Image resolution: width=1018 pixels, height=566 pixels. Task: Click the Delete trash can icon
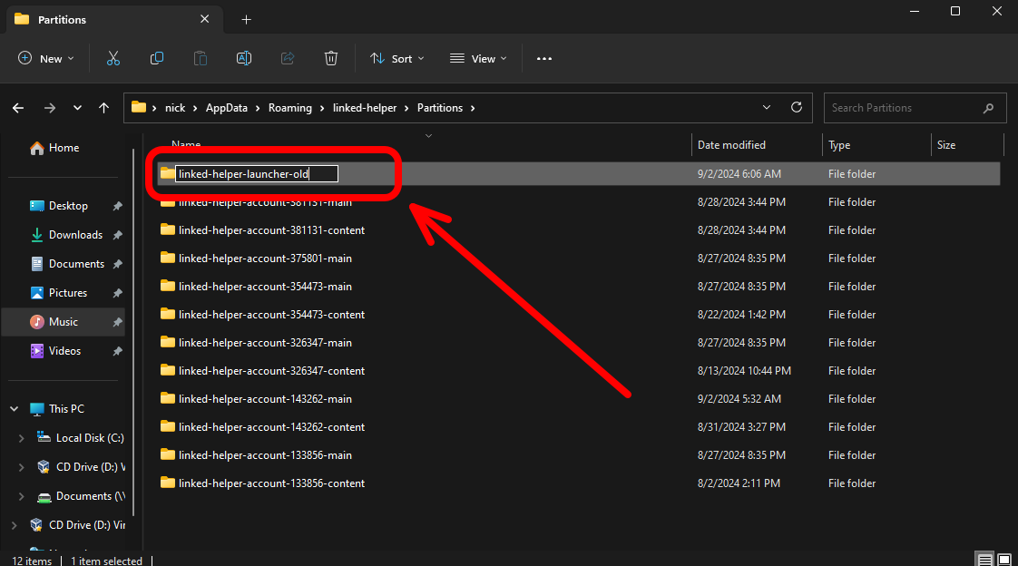click(331, 59)
